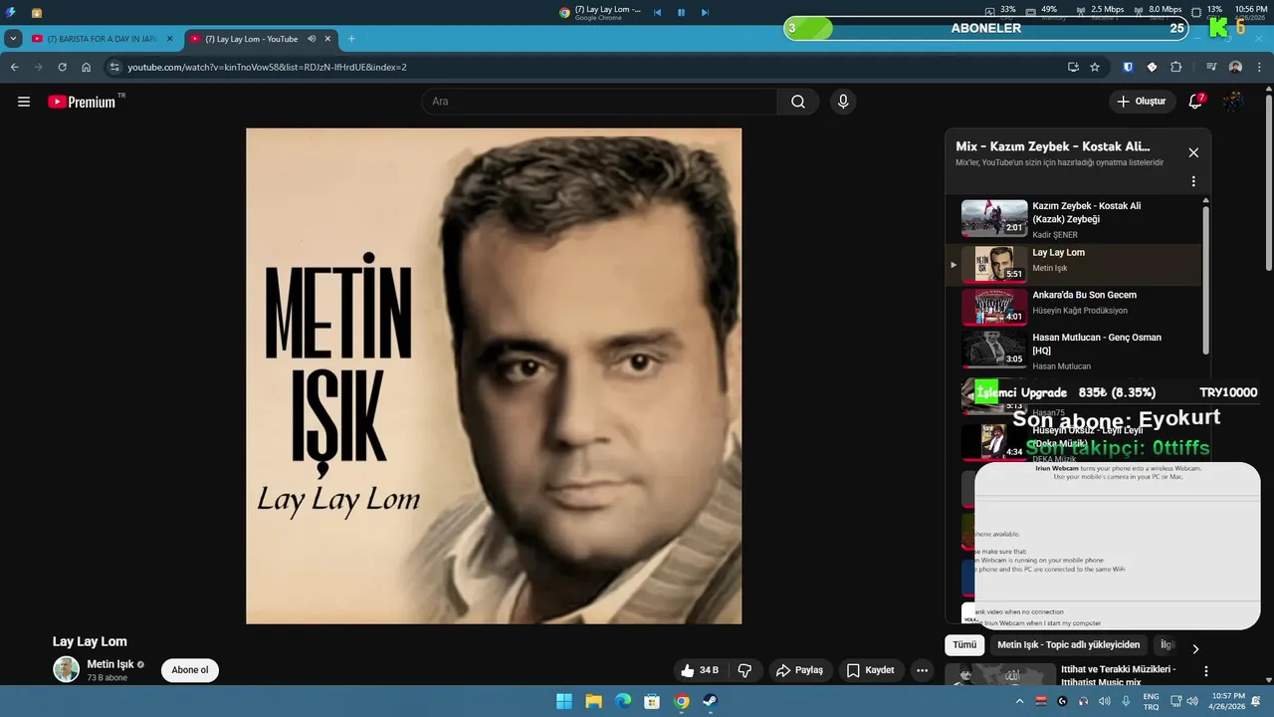This screenshot has height=717, width=1274.
Task: Select the Tümü filter chip
Action: (964, 645)
